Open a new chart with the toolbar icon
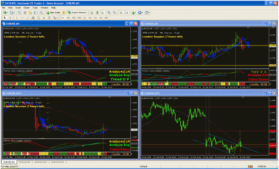 pyautogui.click(x=5, y=12)
